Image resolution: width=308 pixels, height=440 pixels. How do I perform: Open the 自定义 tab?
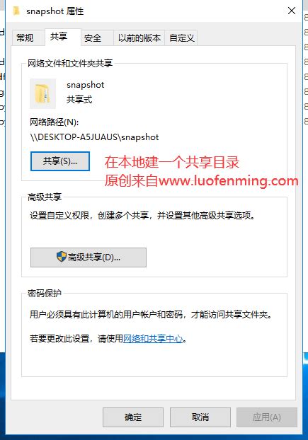click(x=181, y=38)
